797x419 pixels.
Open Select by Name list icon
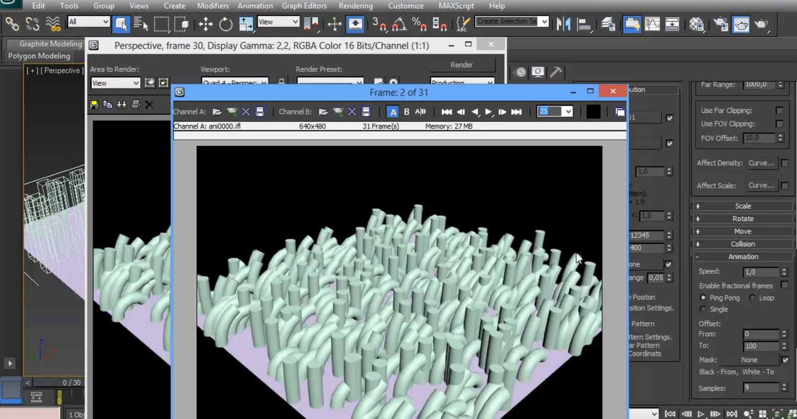[141, 24]
